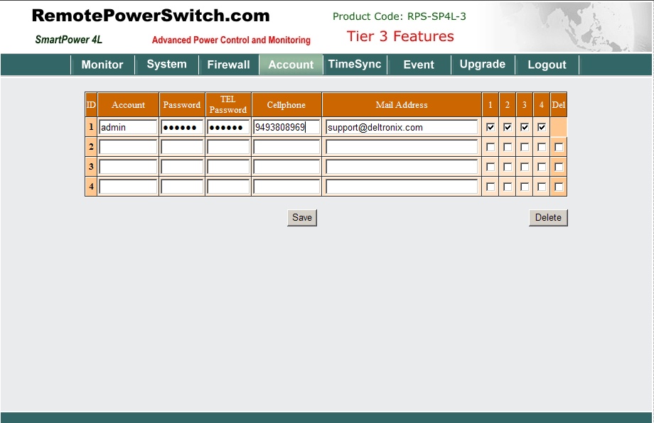Click the Mail Address field in row 4

pyautogui.click(x=402, y=187)
